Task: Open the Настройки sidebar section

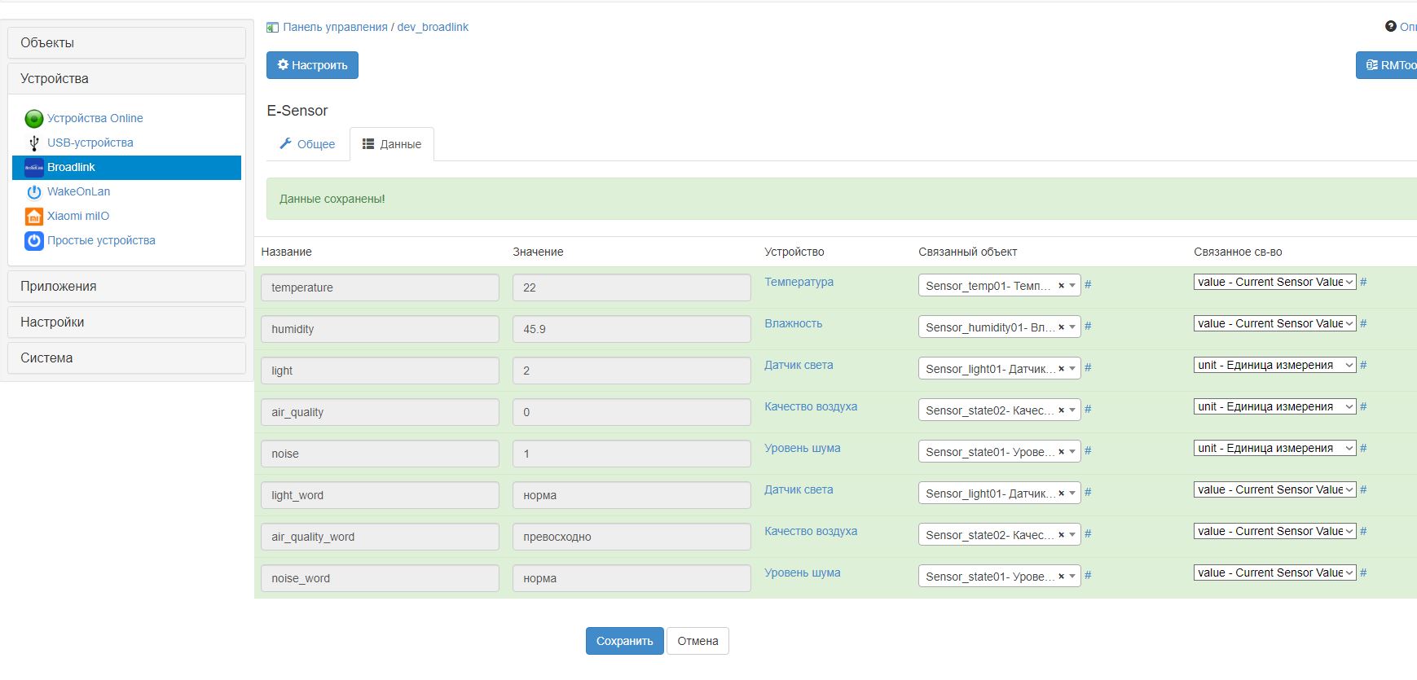Action: point(126,322)
